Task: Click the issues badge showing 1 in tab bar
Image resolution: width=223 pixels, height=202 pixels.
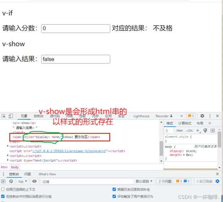Action: (x=191, y=116)
